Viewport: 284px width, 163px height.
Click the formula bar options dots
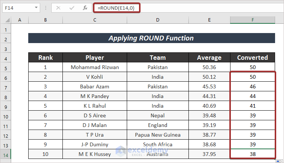pyautogui.click(x=46, y=7)
